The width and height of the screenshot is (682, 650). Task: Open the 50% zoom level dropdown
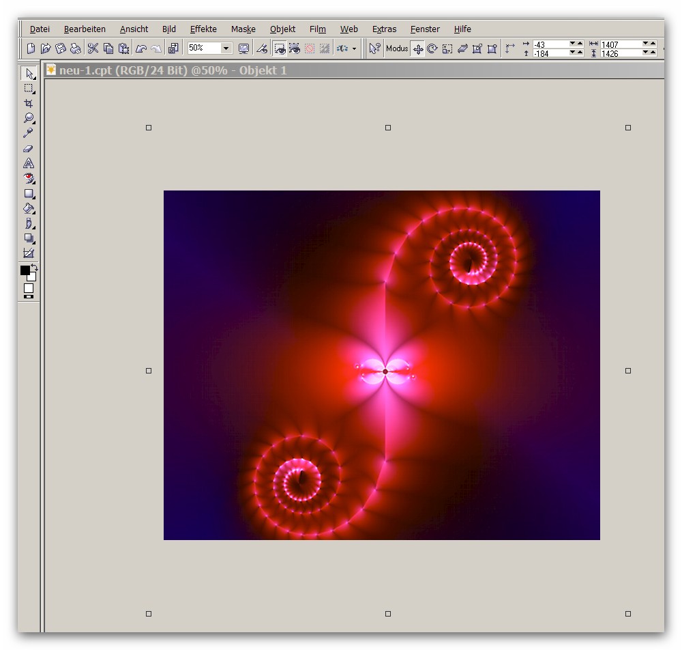tap(226, 48)
